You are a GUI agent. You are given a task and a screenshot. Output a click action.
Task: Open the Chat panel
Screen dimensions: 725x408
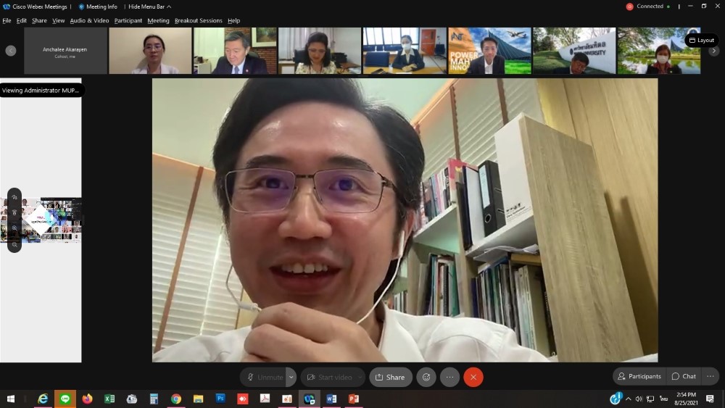point(684,376)
